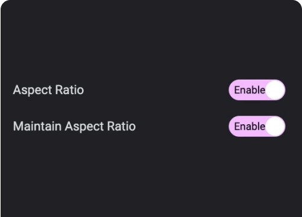This screenshot has height=217, width=302.
Task: Click Enable text in Aspect Ratio switch
Action: pyautogui.click(x=250, y=90)
